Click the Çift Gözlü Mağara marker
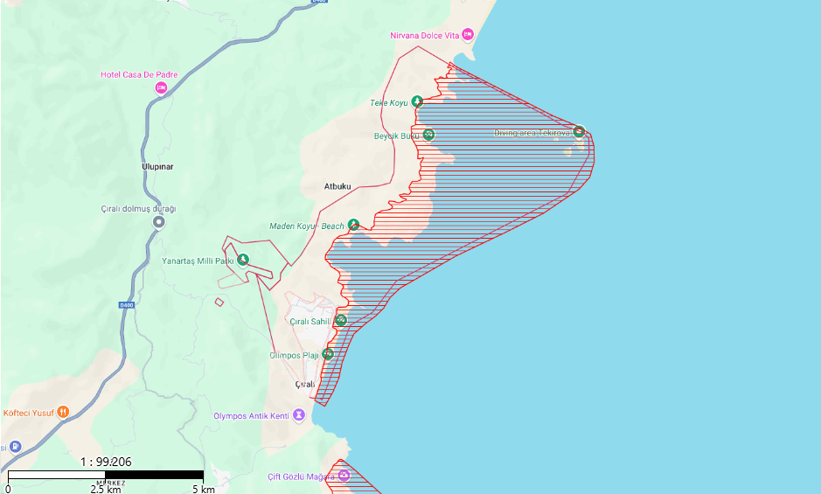 tap(344, 476)
